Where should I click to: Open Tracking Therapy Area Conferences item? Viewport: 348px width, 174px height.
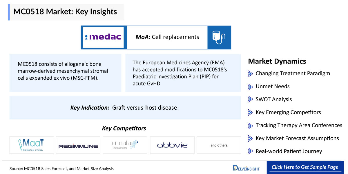tap(299, 125)
